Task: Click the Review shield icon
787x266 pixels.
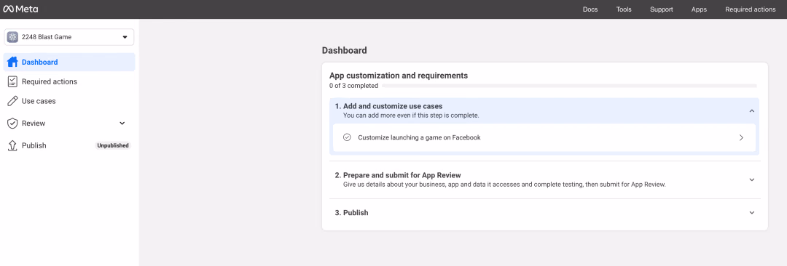Action: pos(12,124)
